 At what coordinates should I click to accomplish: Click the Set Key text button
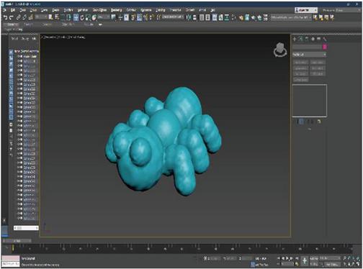click(x=314, y=264)
